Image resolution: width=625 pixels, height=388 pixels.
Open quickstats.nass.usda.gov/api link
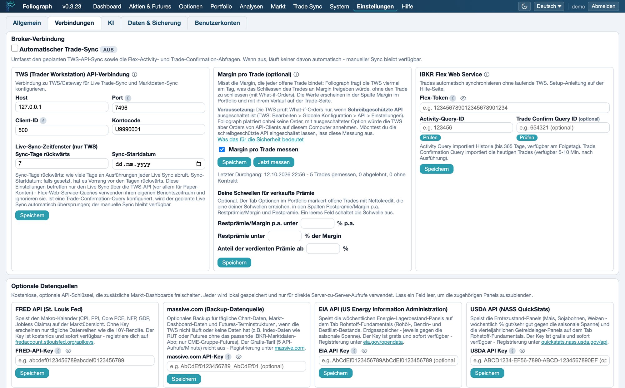pyautogui.click(x=574, y=342)
